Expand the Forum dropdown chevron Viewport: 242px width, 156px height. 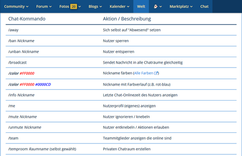50,6
